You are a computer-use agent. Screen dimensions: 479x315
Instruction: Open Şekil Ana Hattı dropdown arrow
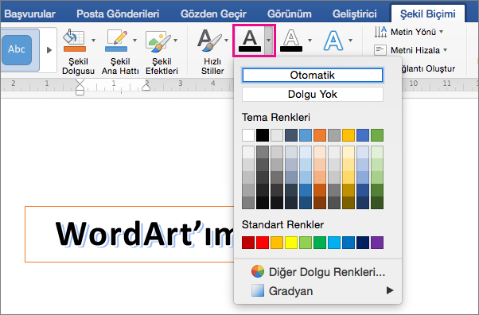[x=134, y=40]
